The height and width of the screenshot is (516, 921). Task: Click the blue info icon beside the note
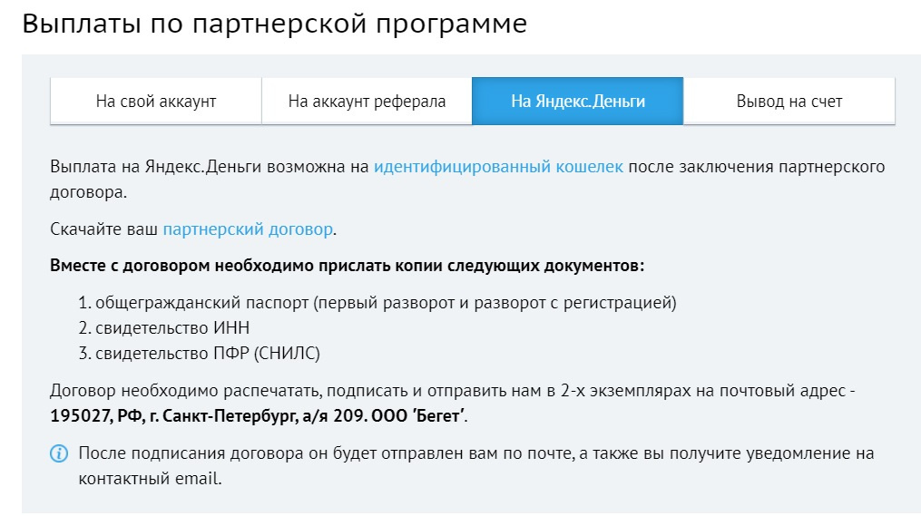point(59,453)
